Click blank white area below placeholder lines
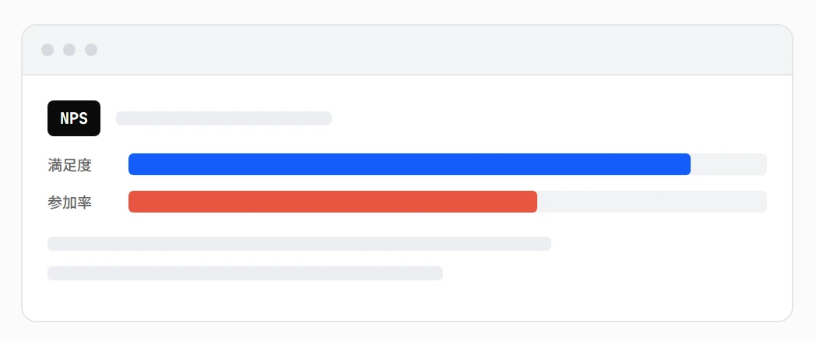The height and width of the screenshot is (341, 816). pyautogui.click(x=407, y=301)
